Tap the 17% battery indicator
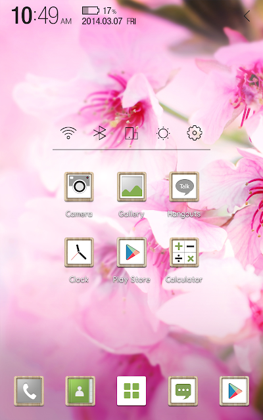 click(99, 10)
